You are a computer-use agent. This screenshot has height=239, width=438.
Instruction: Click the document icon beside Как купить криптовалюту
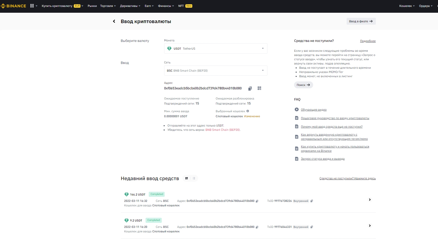pyautogui.click(x=297, y=149)
